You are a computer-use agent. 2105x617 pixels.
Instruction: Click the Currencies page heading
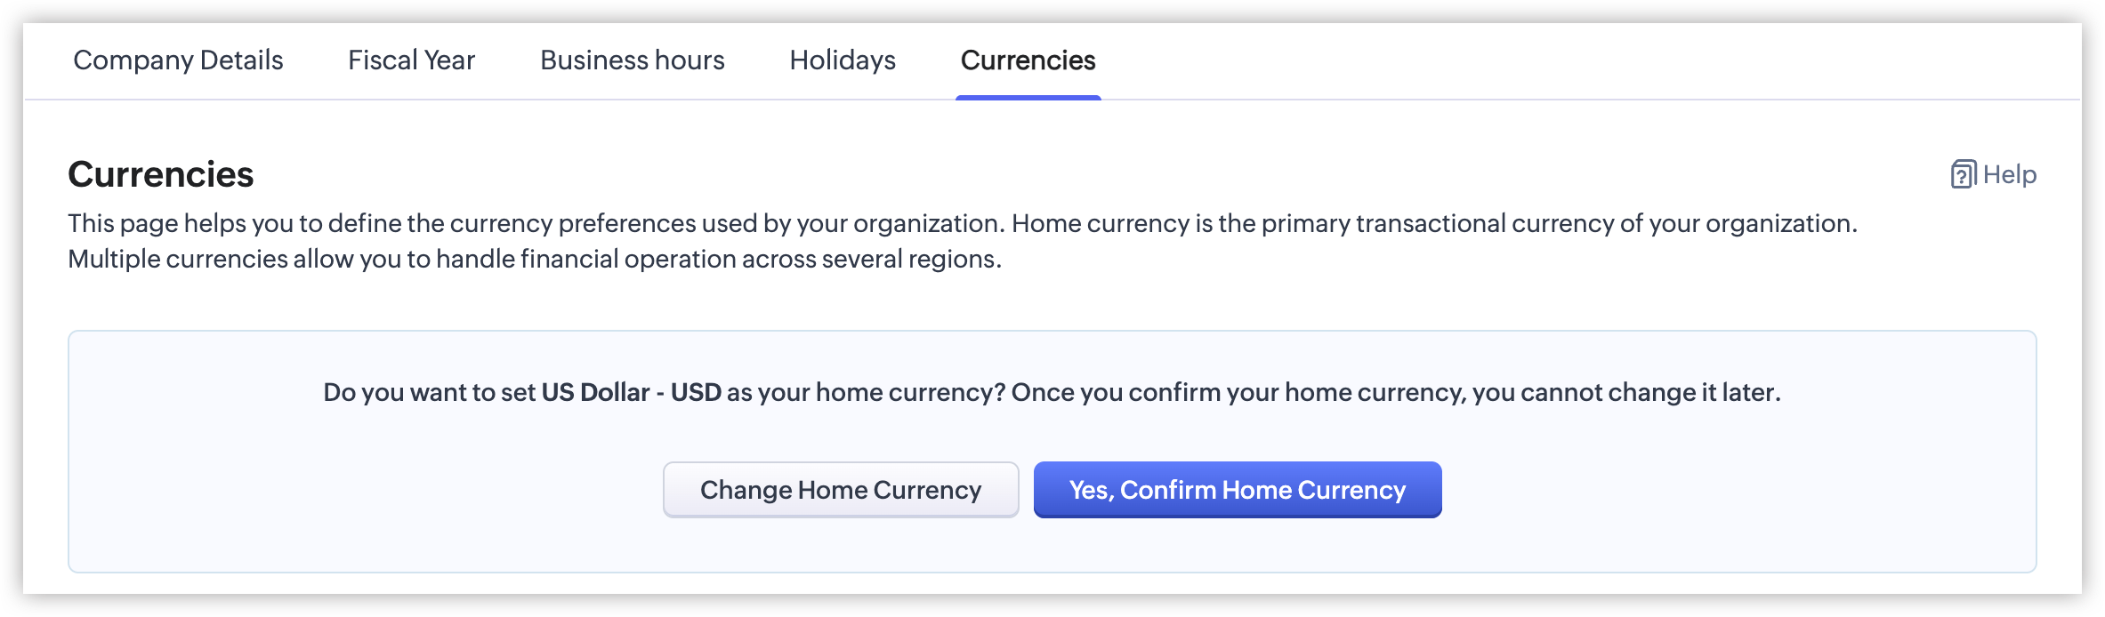coord(161,174)
